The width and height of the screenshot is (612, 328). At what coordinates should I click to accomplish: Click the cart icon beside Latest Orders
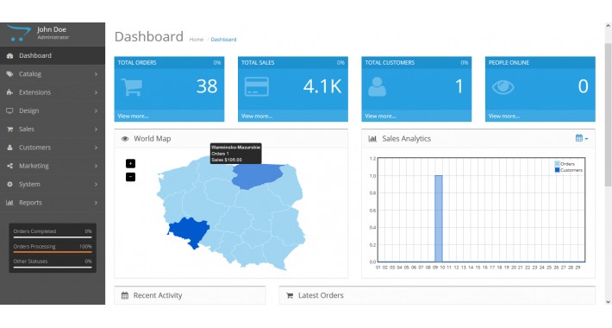tap(290, 295)
